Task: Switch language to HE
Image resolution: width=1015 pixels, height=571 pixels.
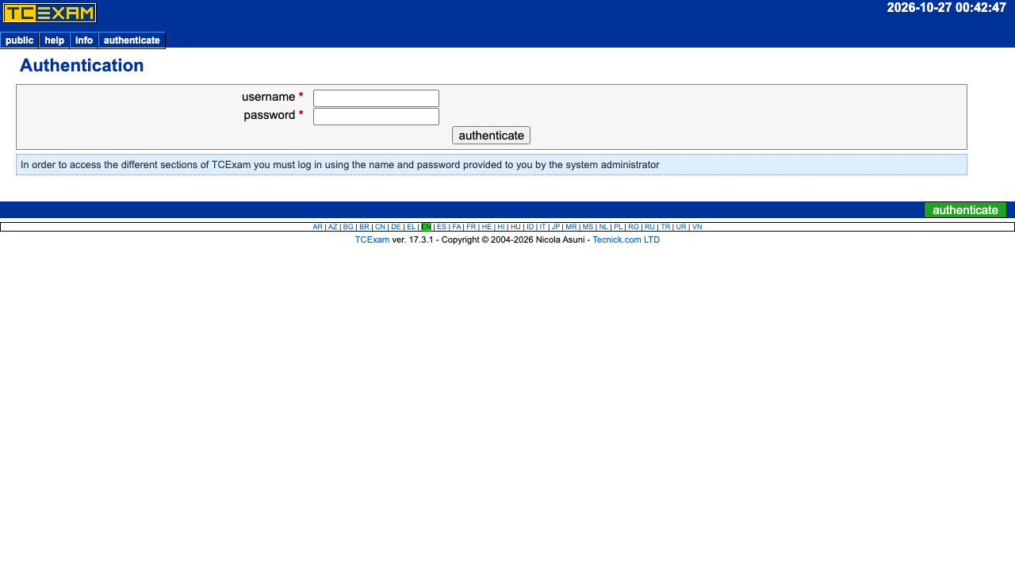Action: (487, 227)
